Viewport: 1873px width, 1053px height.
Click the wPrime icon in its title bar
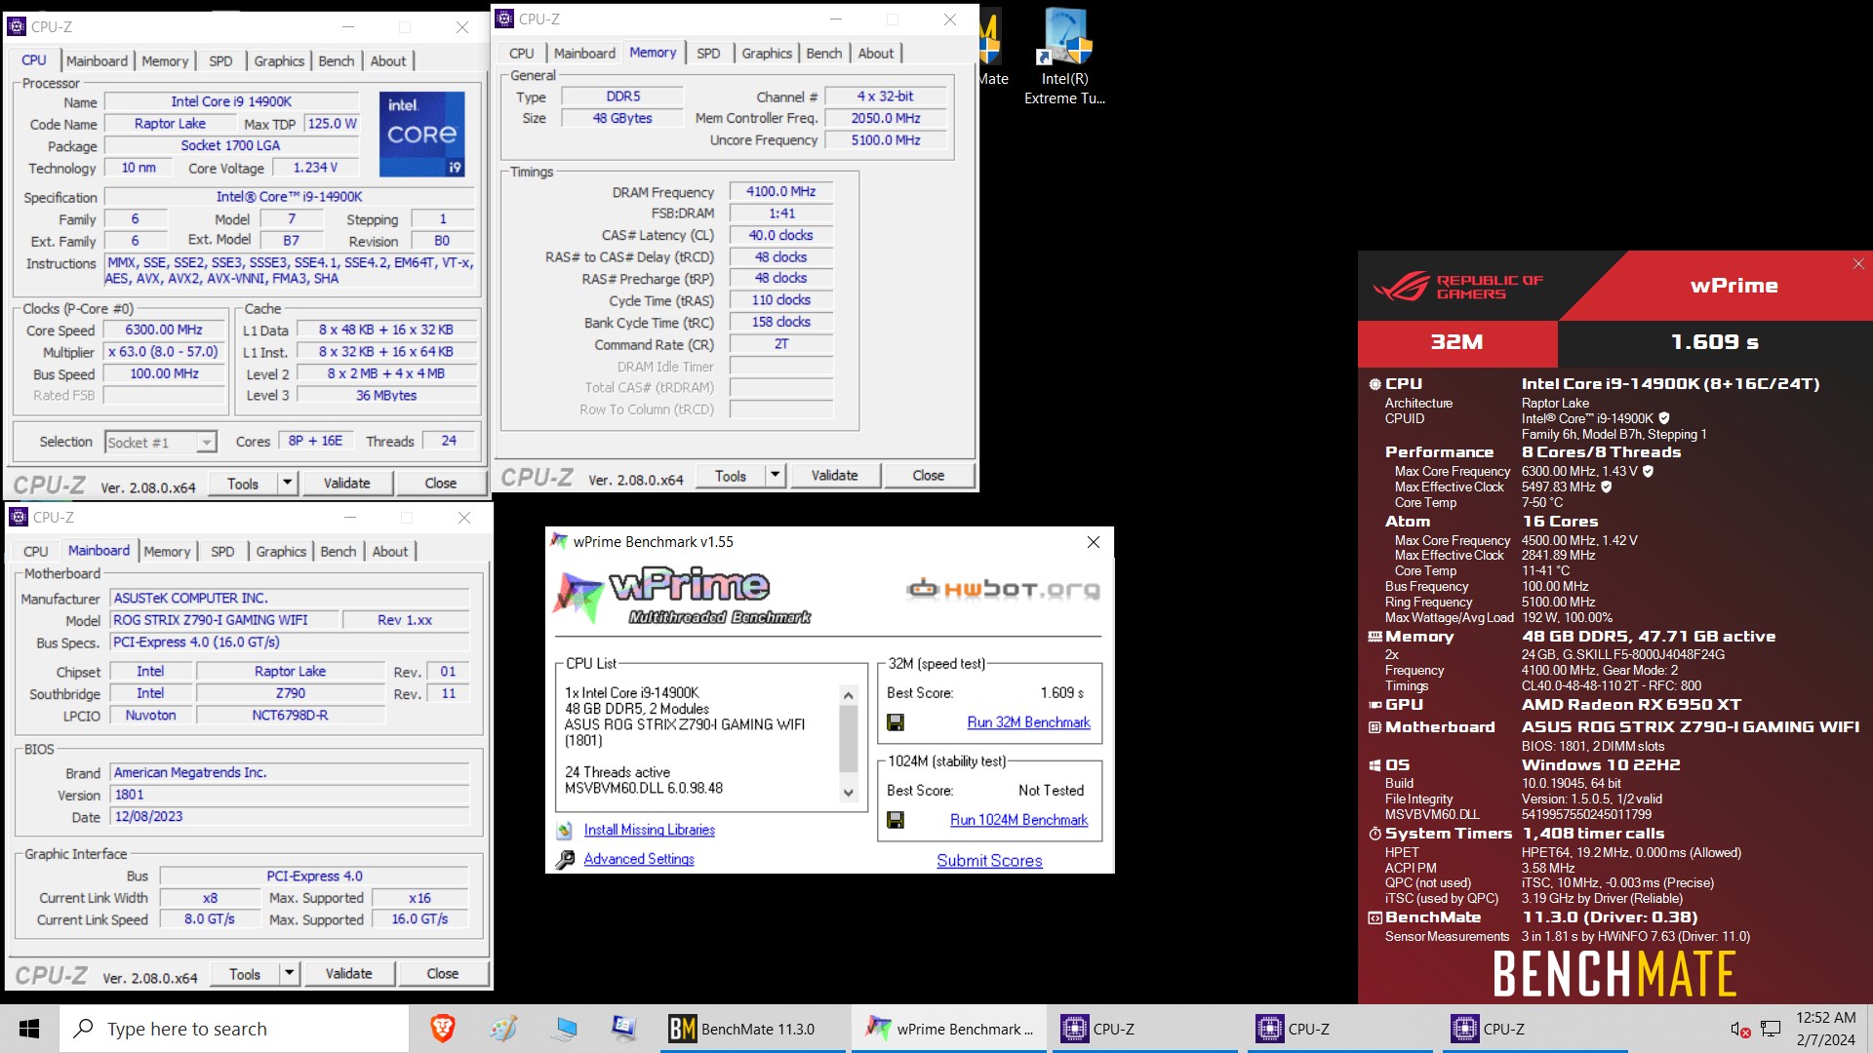tap(559, 541)
